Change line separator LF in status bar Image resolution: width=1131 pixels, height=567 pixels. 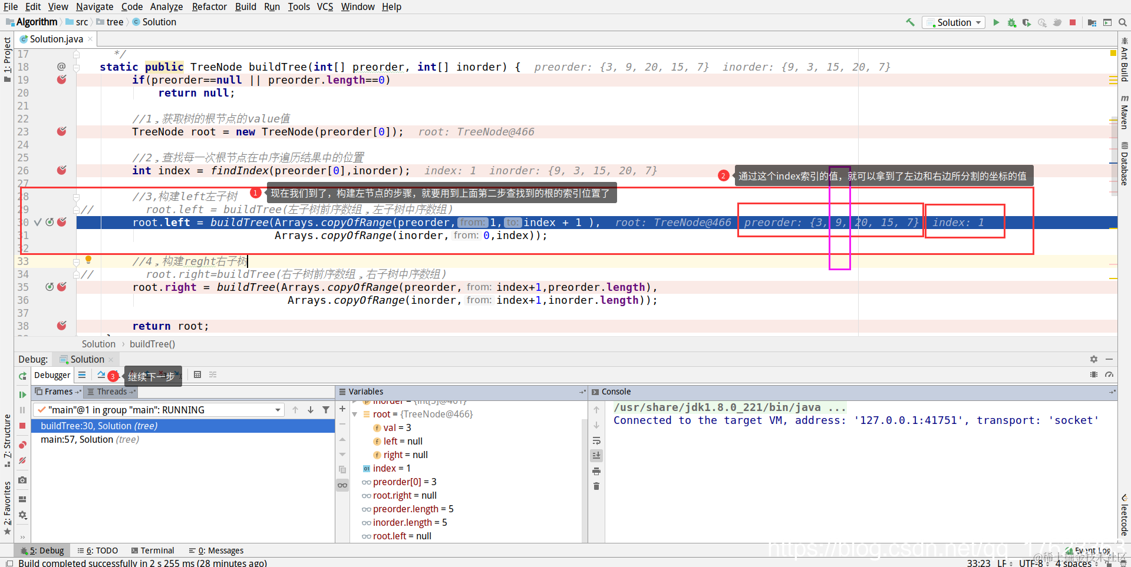[x=1004, y=563]
